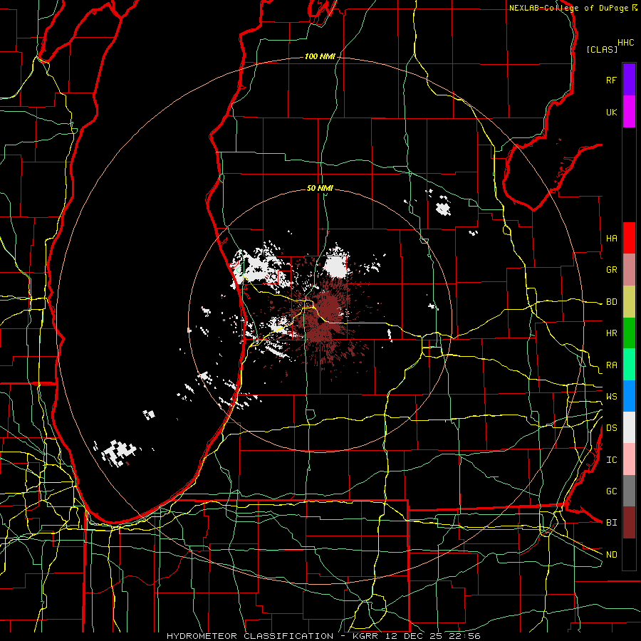641x641 pixels.
Task: Click the 'RA' legend label
Action: (611, 365)
